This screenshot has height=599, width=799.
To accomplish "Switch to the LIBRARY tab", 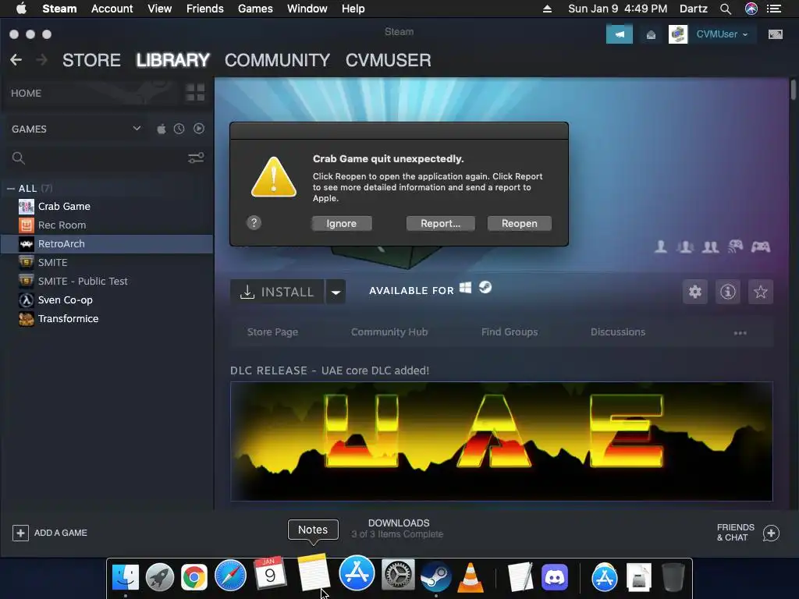I will click(172, 60).
